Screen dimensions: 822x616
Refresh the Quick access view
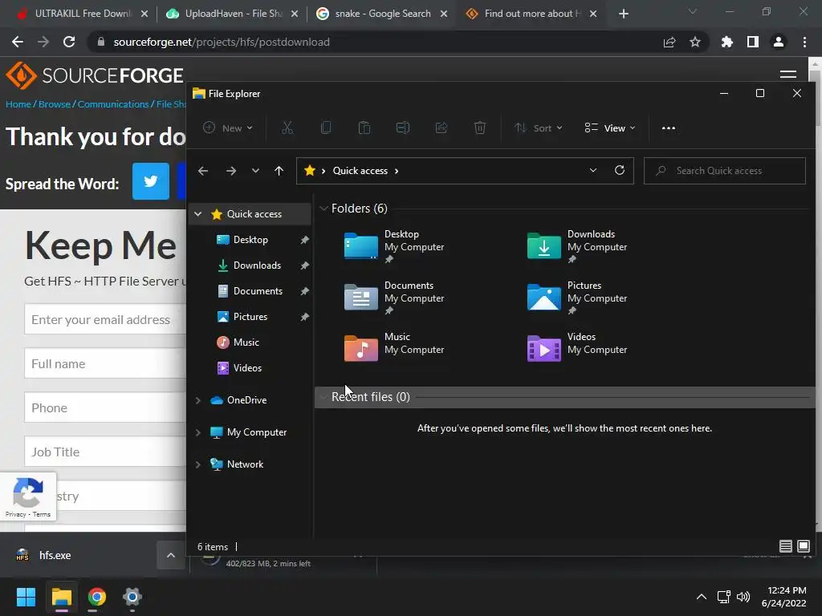click(x=620, y=170)
